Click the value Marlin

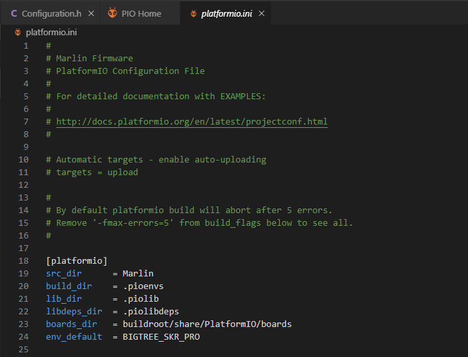[x=138, y=274]
